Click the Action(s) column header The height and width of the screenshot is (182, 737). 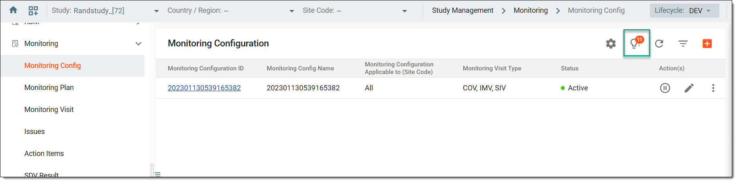(x=672, y=68)
